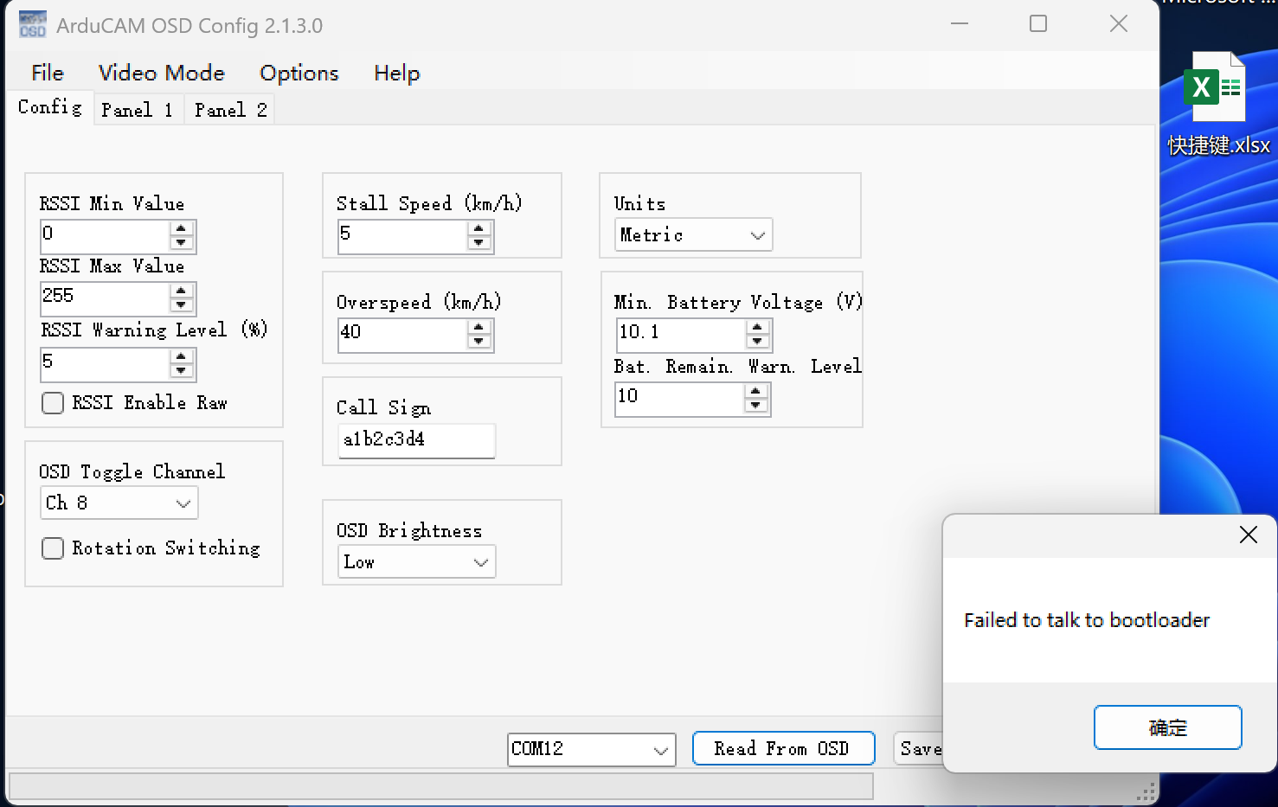Minimize the ArduCAM OSD Config window
Screen dimensions: 1278x807
[x=960, y=23]
